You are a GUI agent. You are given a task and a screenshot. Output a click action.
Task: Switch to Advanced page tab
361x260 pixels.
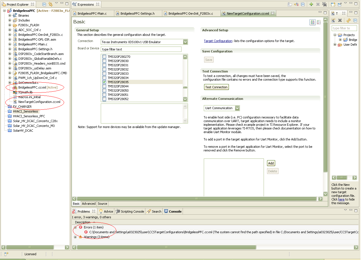(x=89, y=204)
